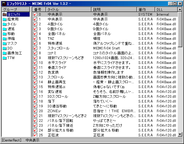This screenshot has width=184, height=144.
Task: Click the 伸縮 folder icon
Action: pyautogui.click(x=5, y=39)
